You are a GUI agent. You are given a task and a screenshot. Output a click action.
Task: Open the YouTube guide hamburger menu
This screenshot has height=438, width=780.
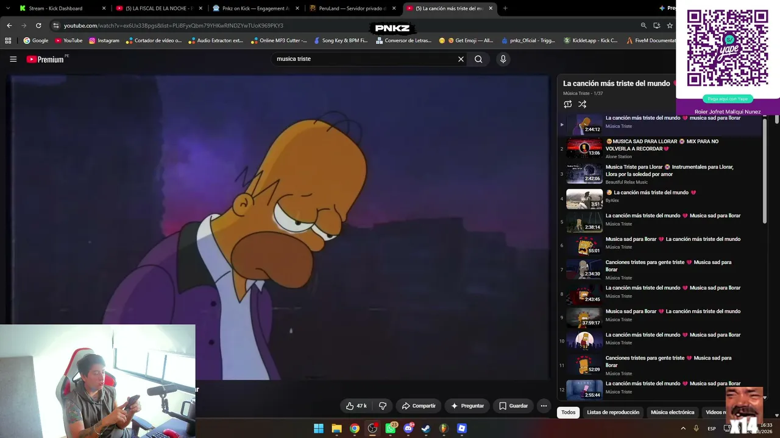tap(13, 59)
